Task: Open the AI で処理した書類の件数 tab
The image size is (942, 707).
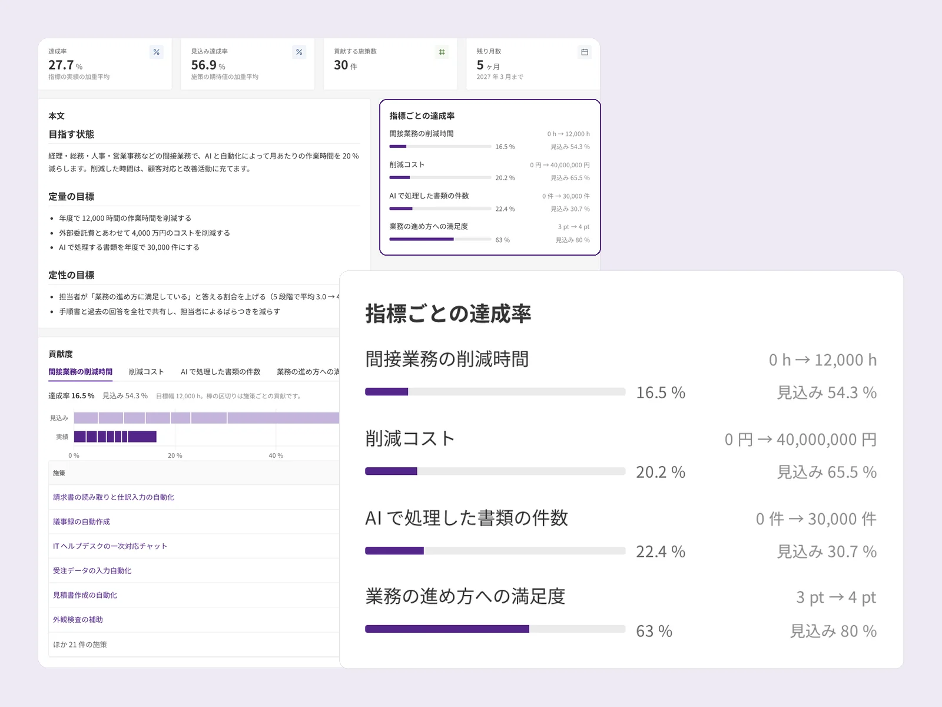Action: coord(220,372)
